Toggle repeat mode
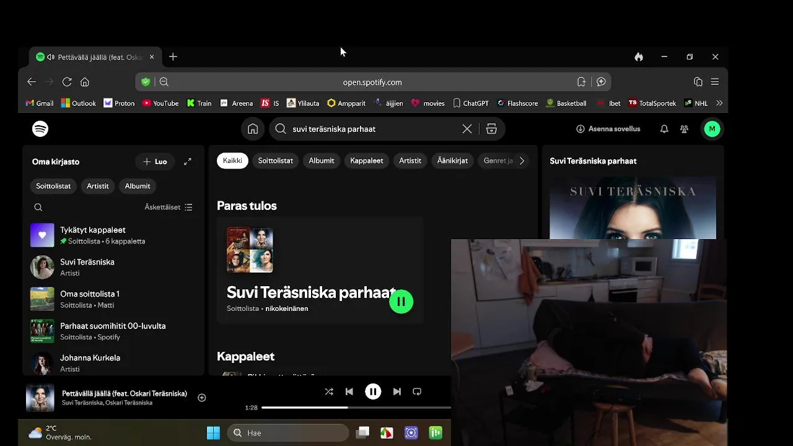This screenshot has width=793, height=446. (417, 391)
